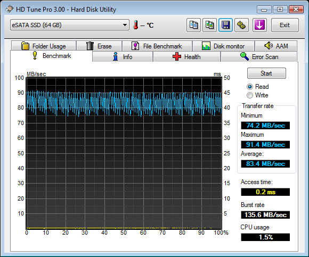Click the thermometer temperature indicator

click(x=135, y=25)
